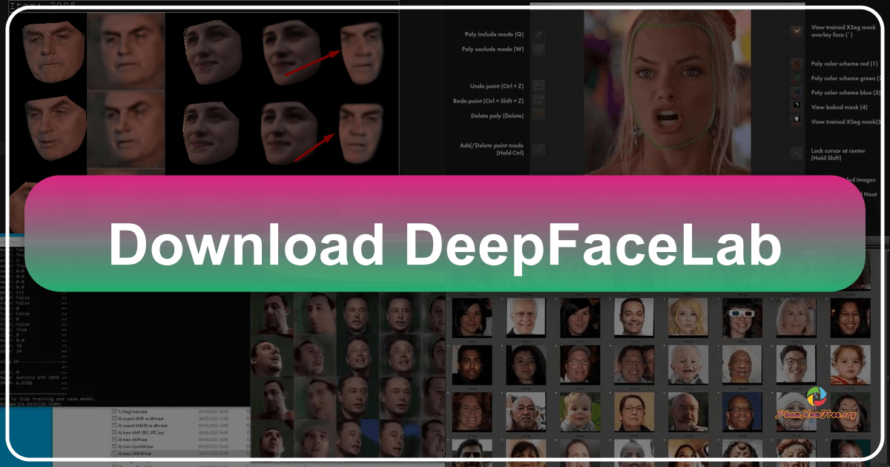Open 5.XSeg) train.bat
This screenshot has width=890, height=467.
(133, 411)
